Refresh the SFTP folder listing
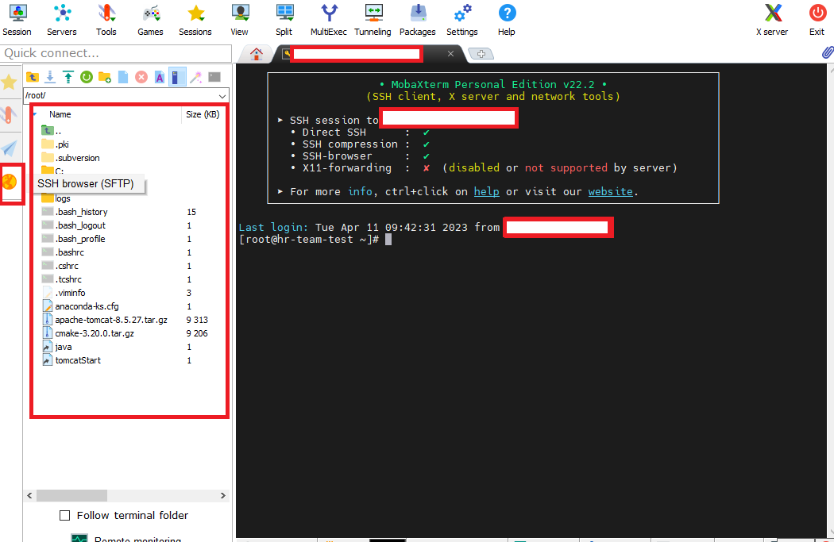Image resolution: width=834 pixels, height=542 pixels. (x=86, y=77)
